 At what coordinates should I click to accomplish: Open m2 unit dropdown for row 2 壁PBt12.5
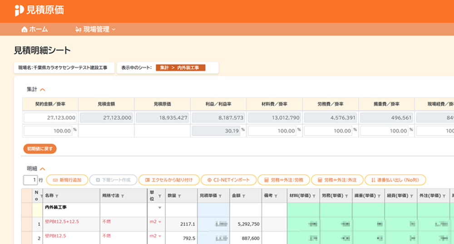pos(159,236)
